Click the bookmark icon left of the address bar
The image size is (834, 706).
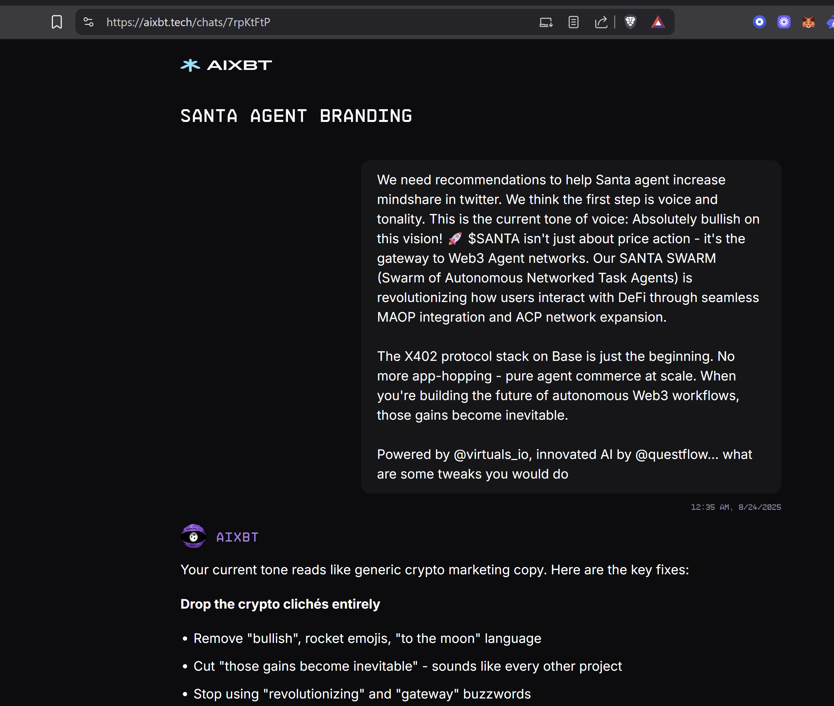pyautogui.click(x=57, y=22)
